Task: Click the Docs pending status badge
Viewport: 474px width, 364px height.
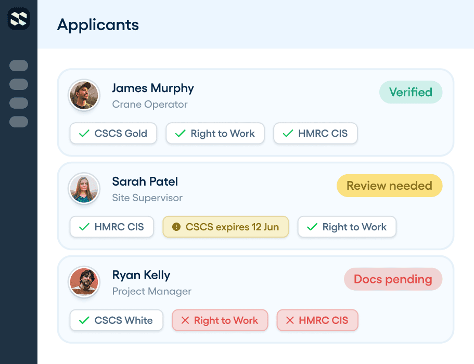Action: pos(393,279)
